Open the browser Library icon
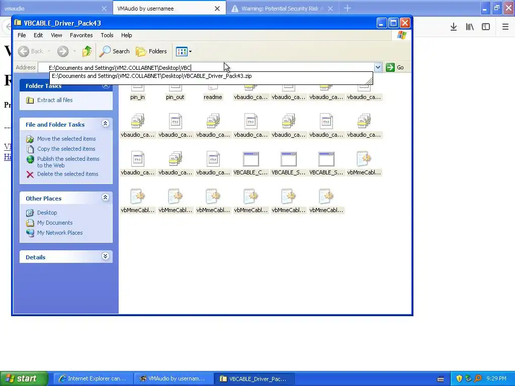Viewport: 515px width, 386px height. (x=470, y=27)
